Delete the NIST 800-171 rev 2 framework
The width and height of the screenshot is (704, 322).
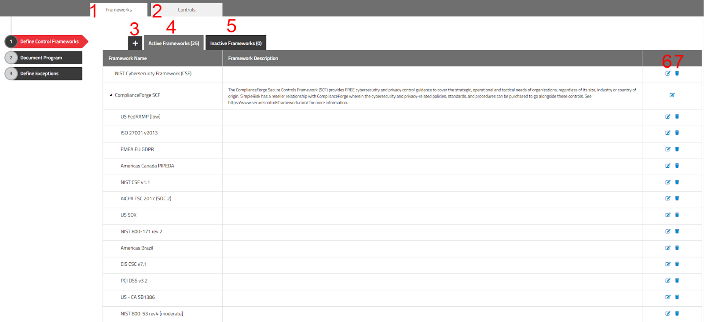[677, 231]
